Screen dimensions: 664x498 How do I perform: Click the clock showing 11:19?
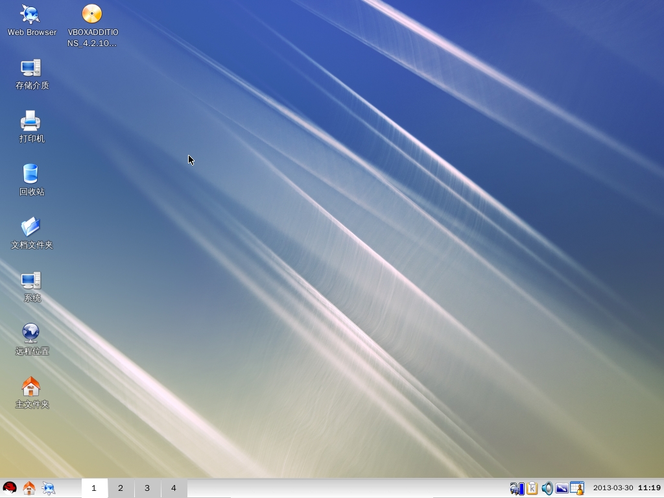[x=650, y=488]
